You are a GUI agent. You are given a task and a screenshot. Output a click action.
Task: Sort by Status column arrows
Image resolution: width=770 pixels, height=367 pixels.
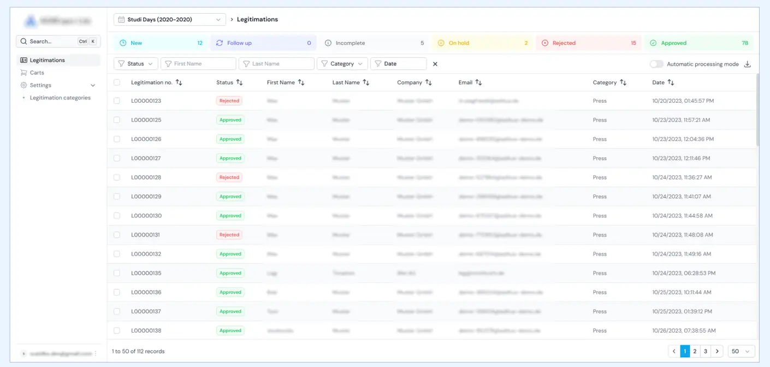pos(239,82)
